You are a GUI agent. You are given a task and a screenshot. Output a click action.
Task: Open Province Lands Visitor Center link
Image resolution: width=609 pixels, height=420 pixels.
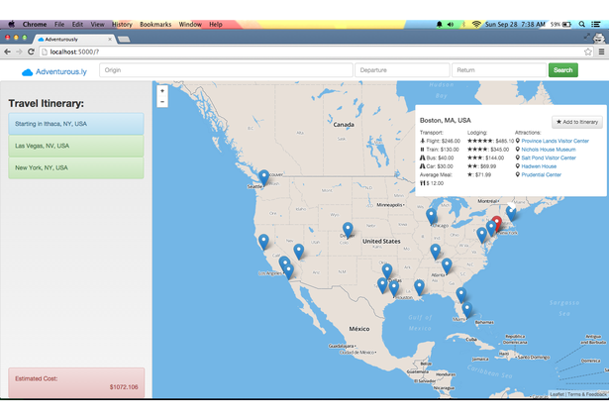click(555, 141)
